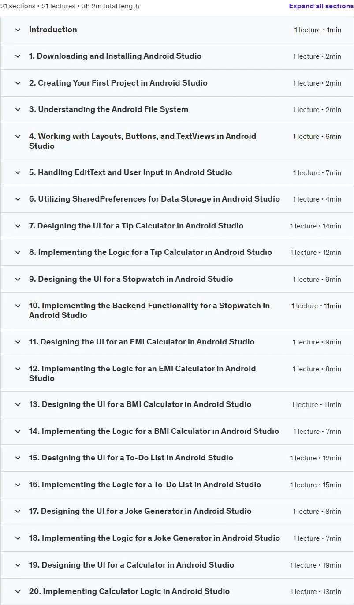Expand the Introduction section chevron
Viewport: 354px width, 605px height.
(x=18, y=30)
